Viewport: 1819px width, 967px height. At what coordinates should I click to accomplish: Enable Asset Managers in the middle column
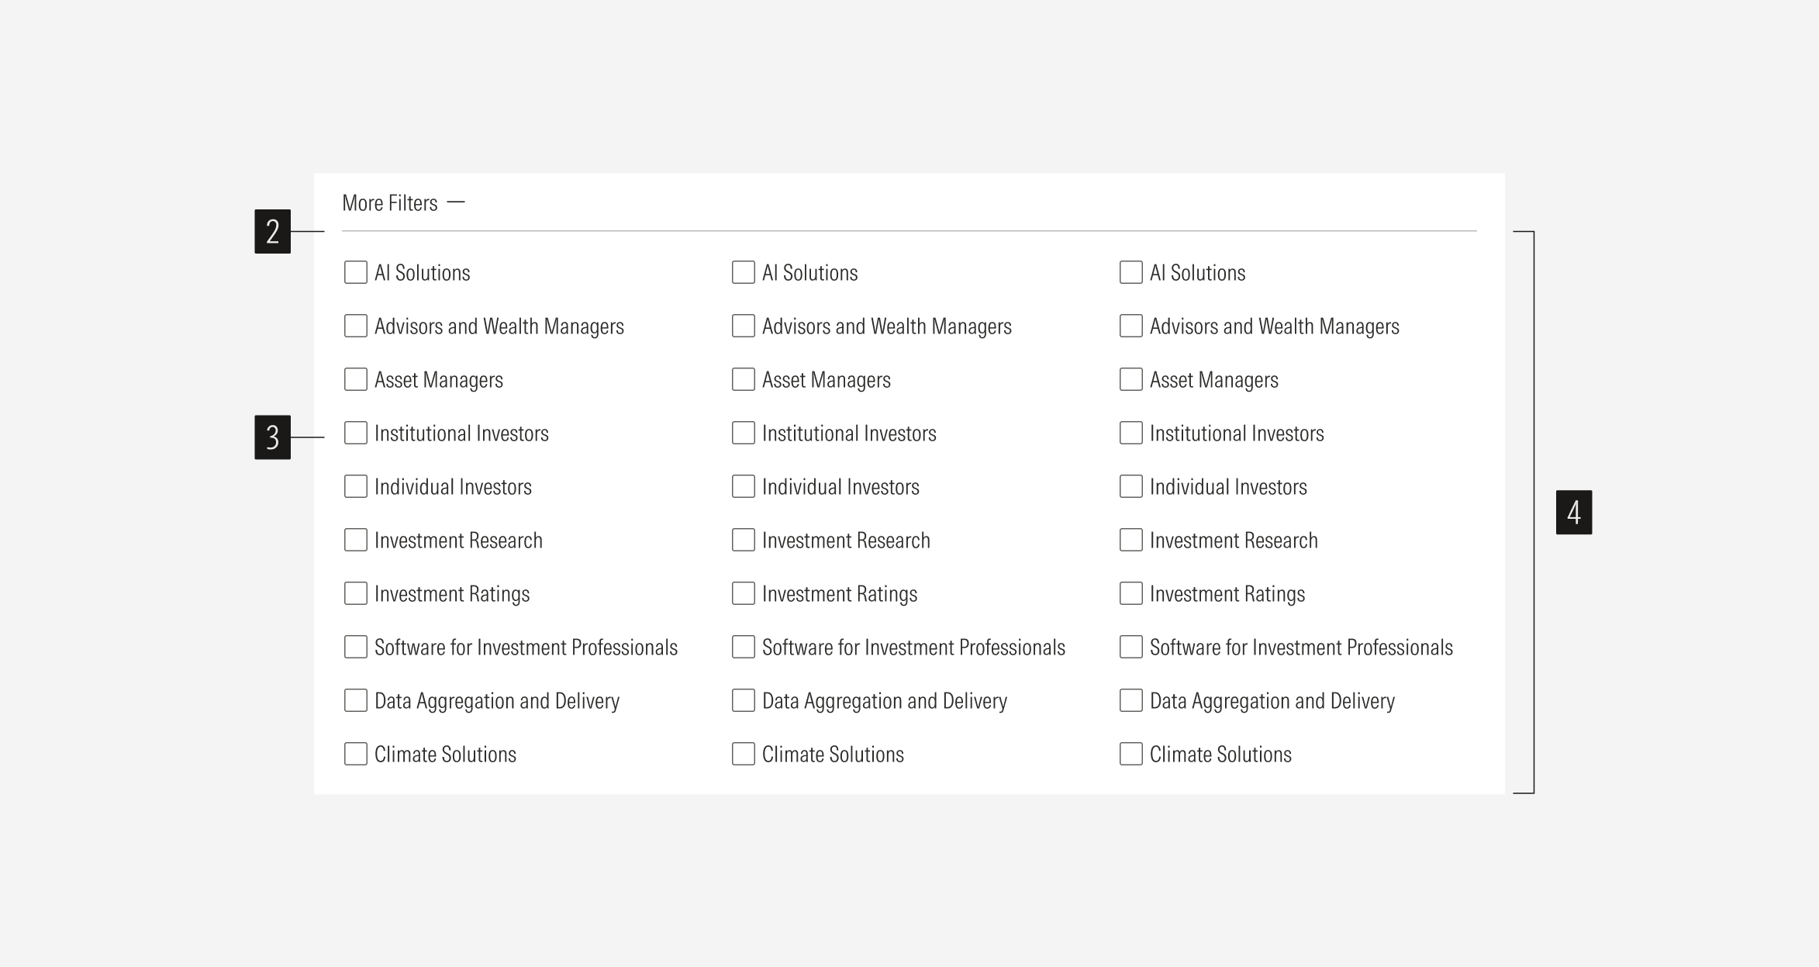(744, 379)
